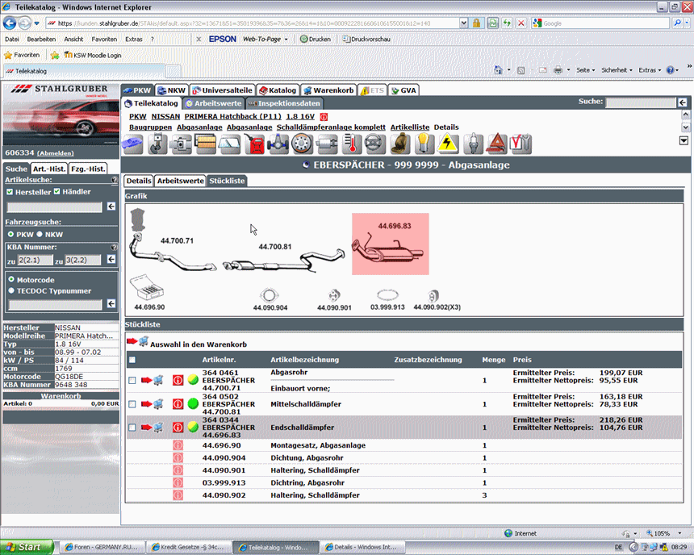
Task: Select the windshield glass group icon
Action: pos(230,144)
